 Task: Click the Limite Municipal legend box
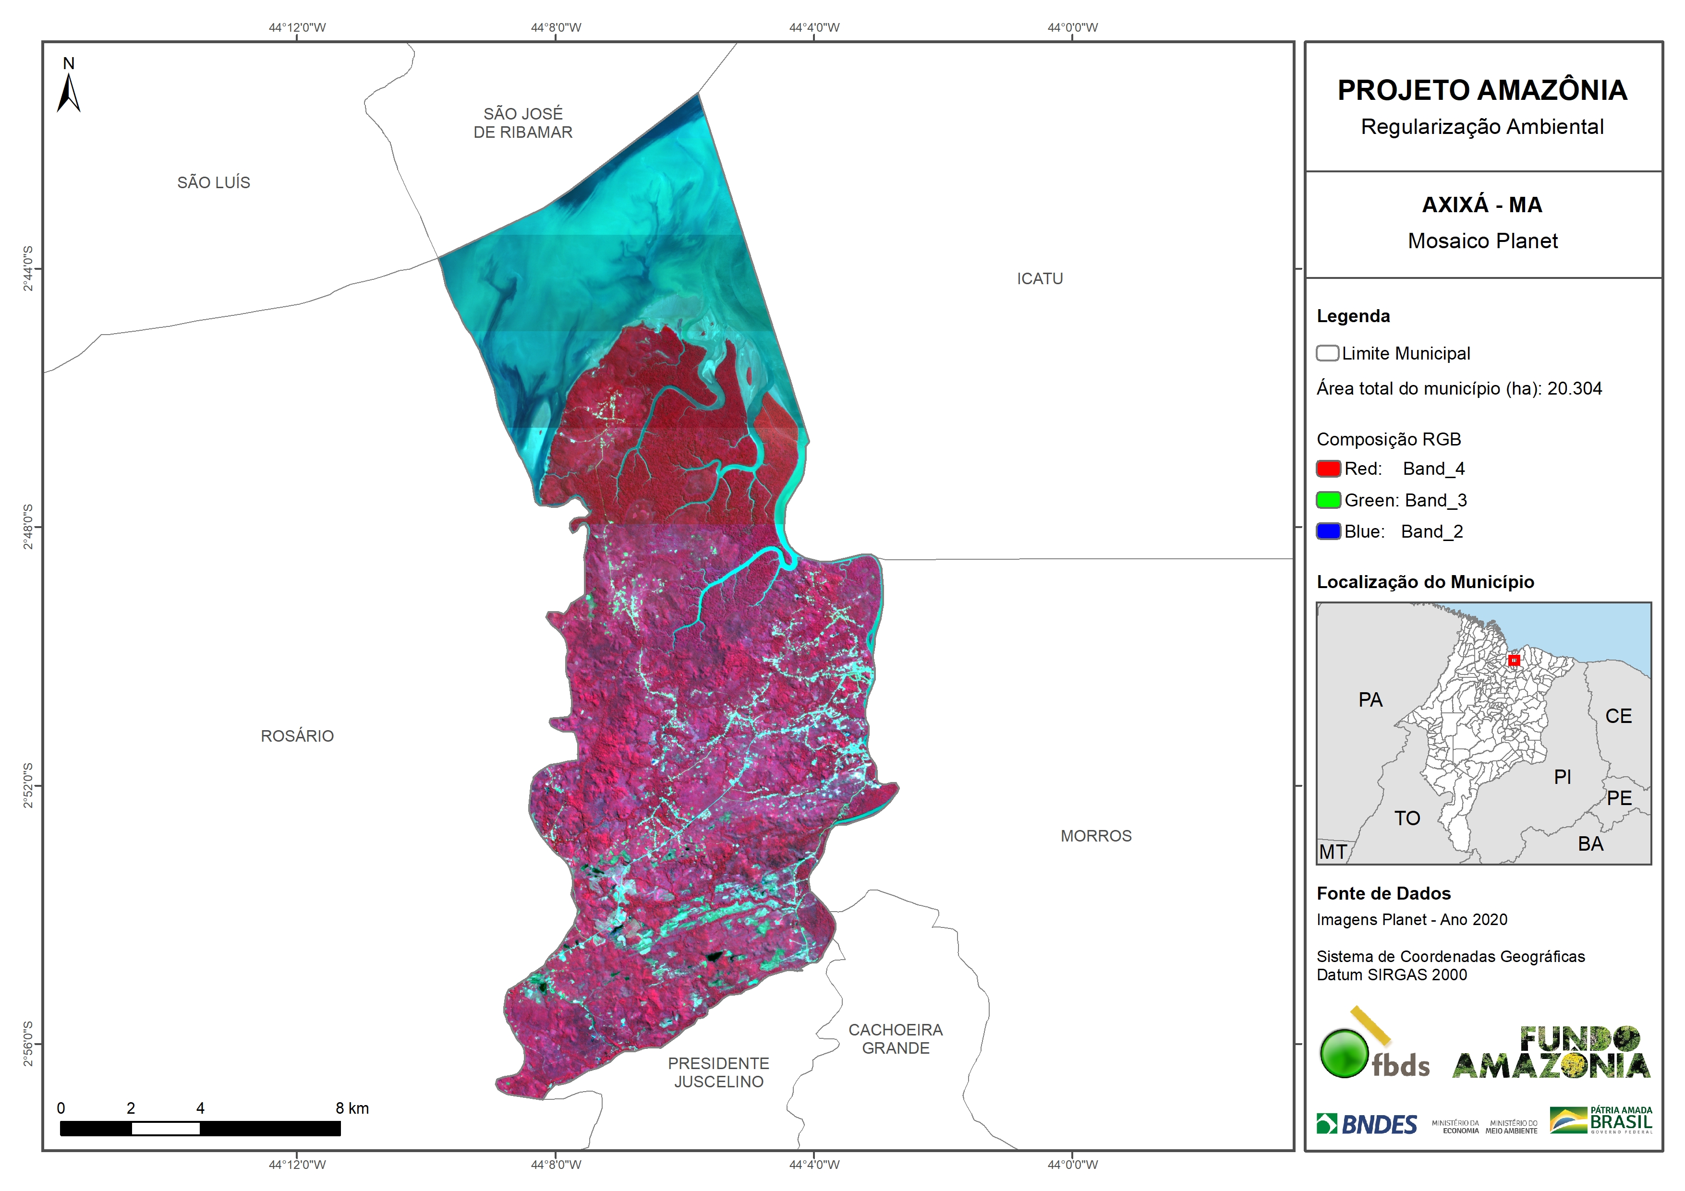1327,353
